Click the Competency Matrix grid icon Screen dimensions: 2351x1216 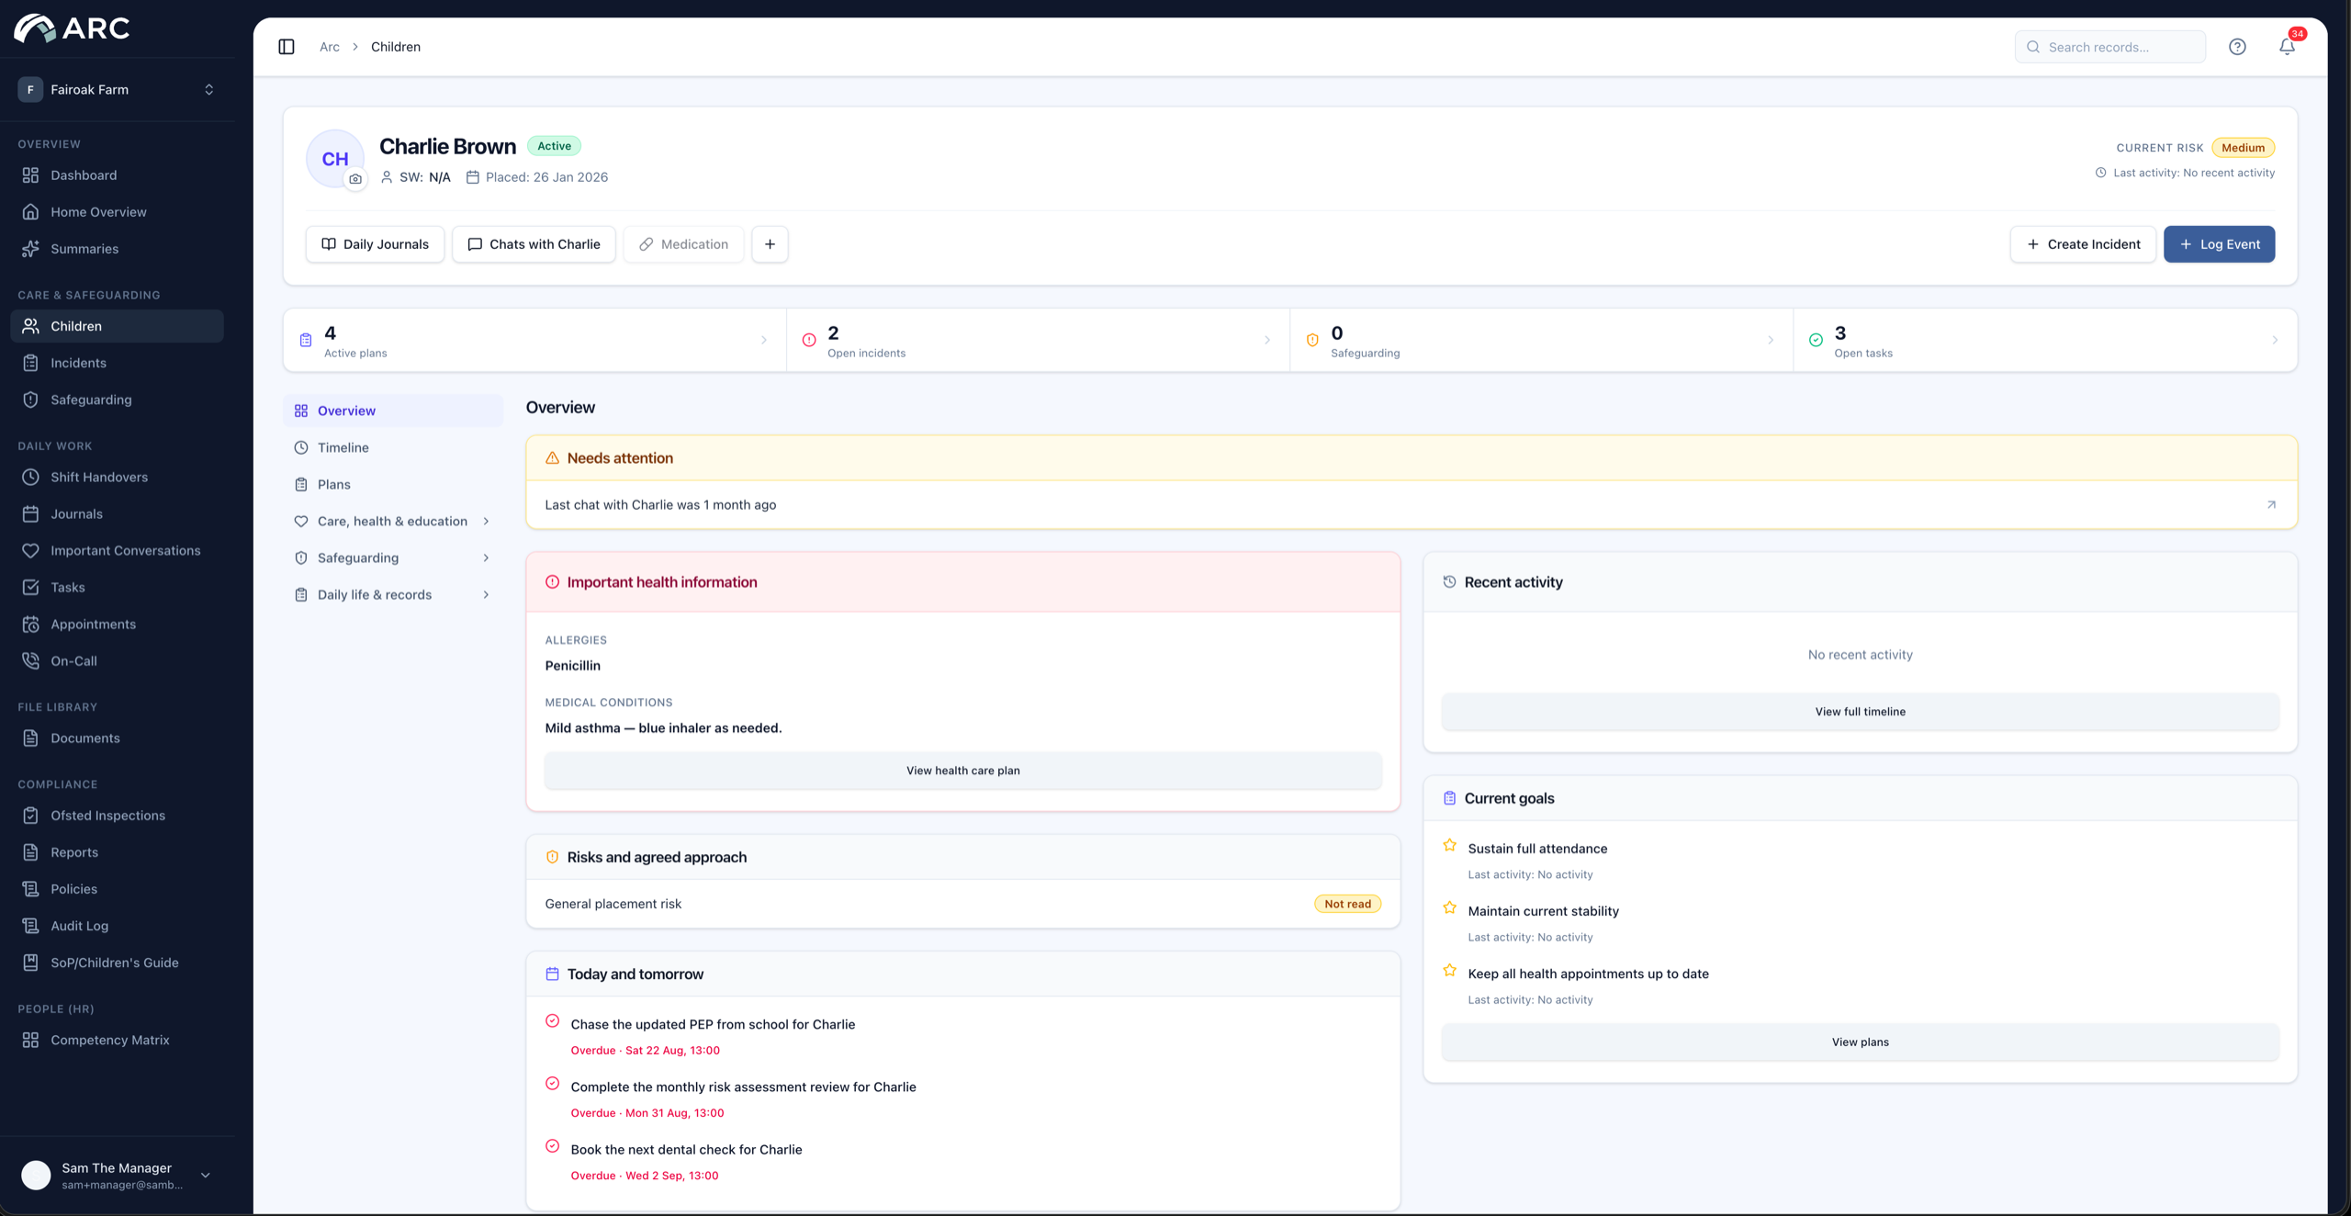click(x=30, y=1040)
